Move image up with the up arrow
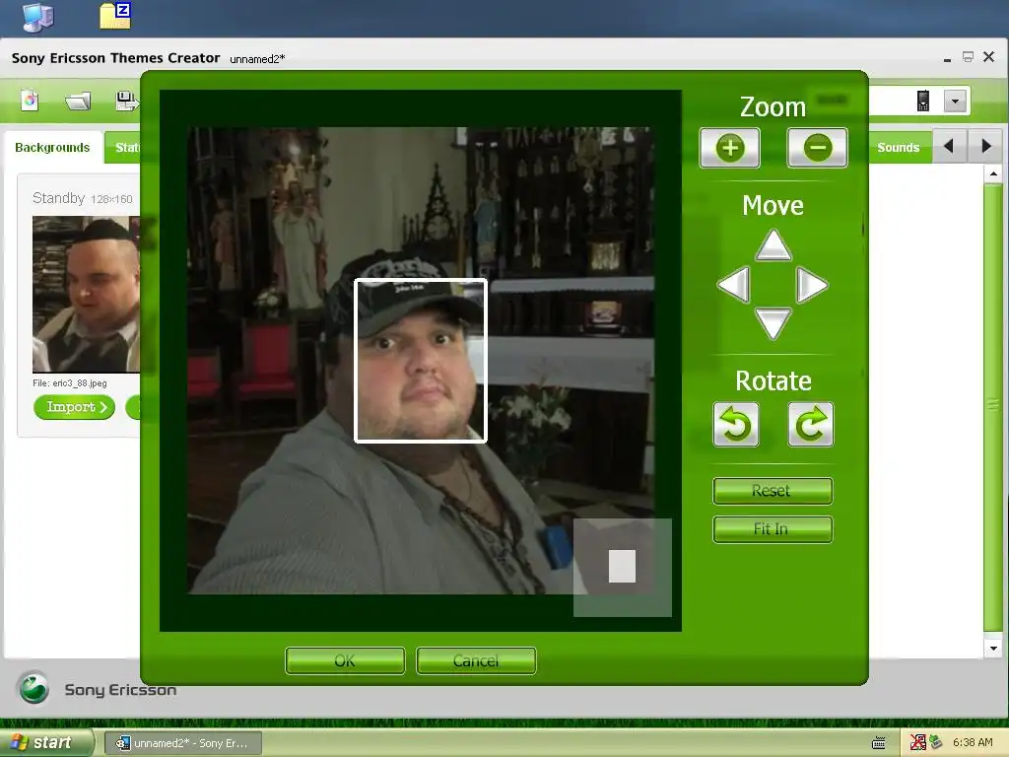1009x757 pixels. click(773, 245)
